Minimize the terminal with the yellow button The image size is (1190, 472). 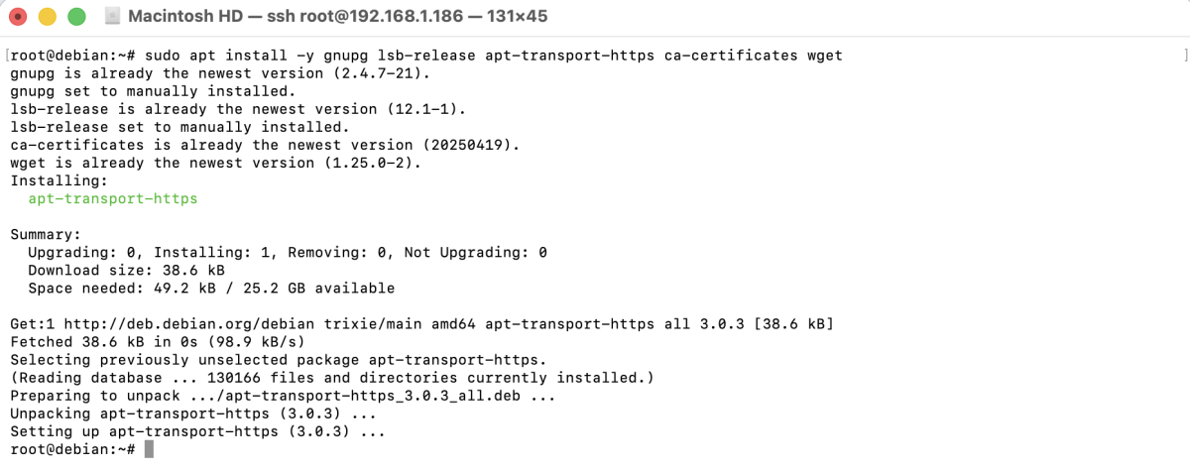[47, 17]
